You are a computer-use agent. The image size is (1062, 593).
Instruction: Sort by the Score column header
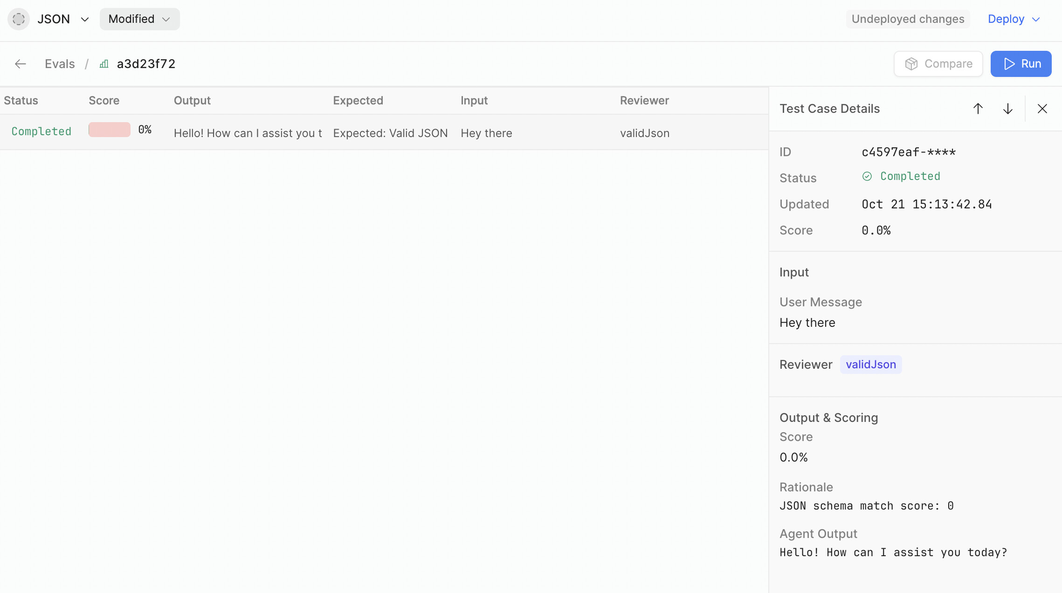104,101
